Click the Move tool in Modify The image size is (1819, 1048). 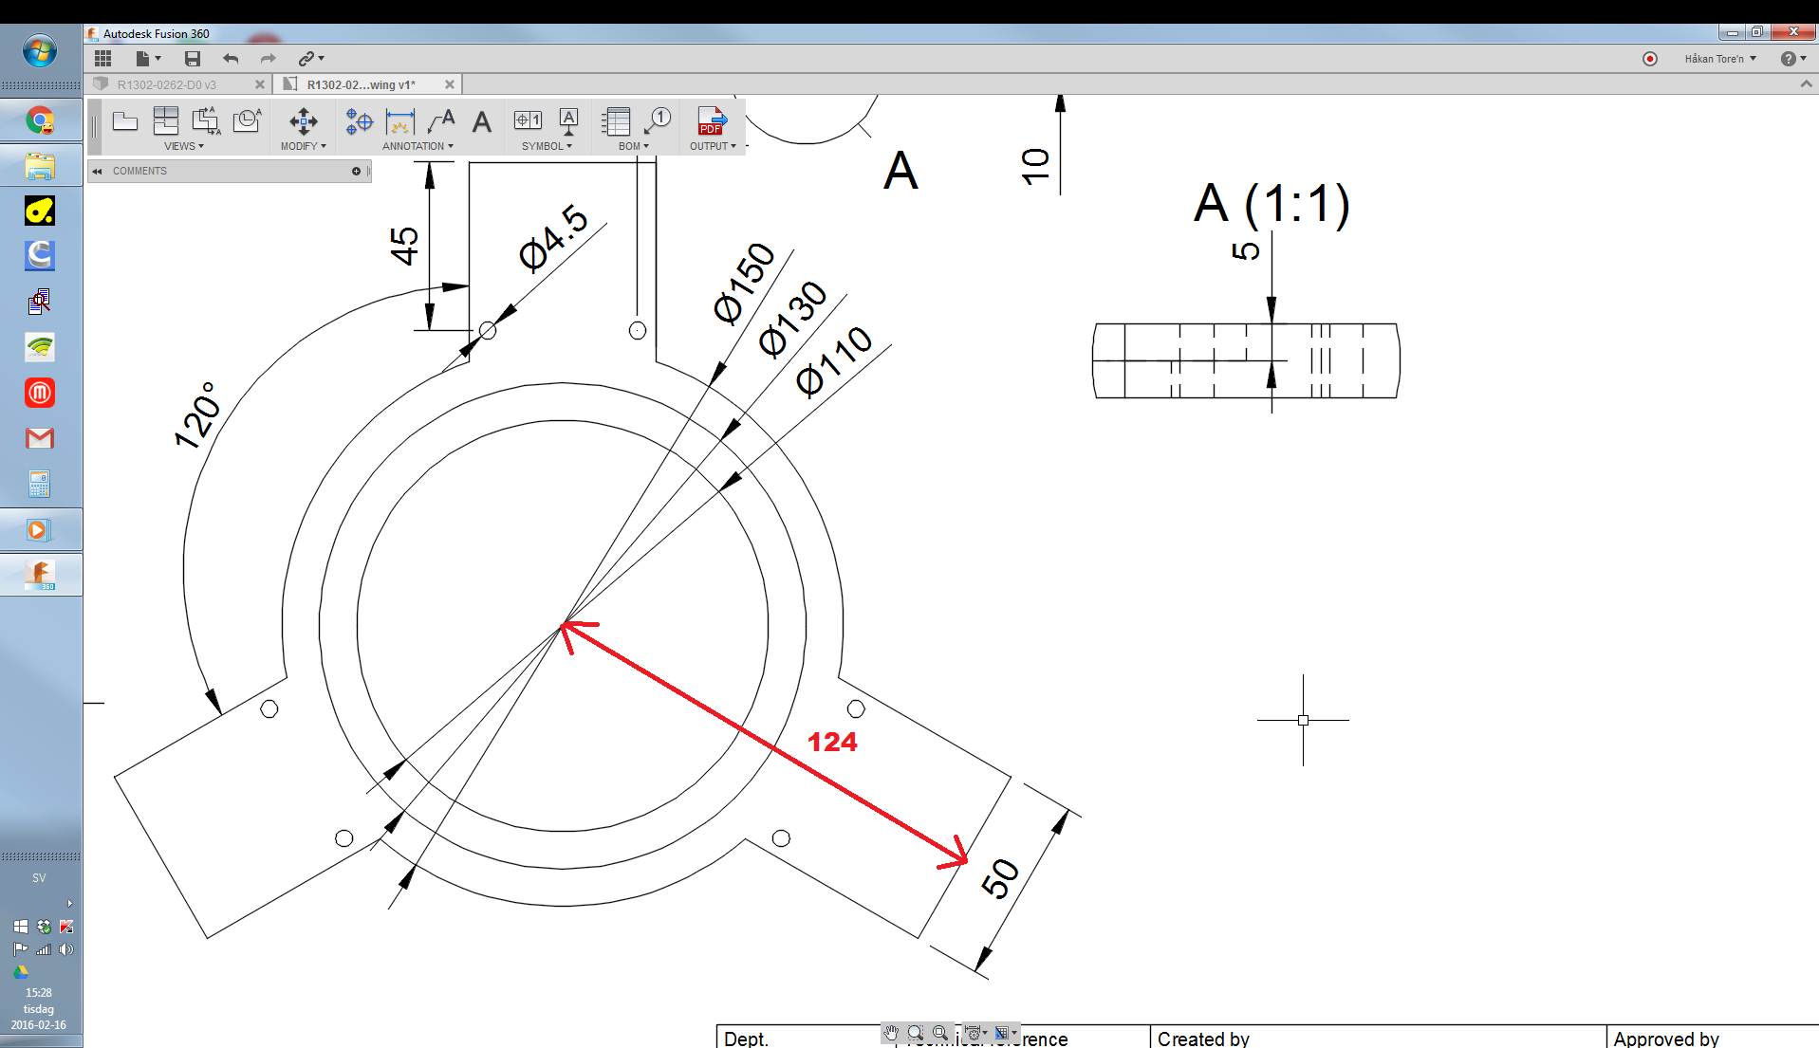coord(304,121)
